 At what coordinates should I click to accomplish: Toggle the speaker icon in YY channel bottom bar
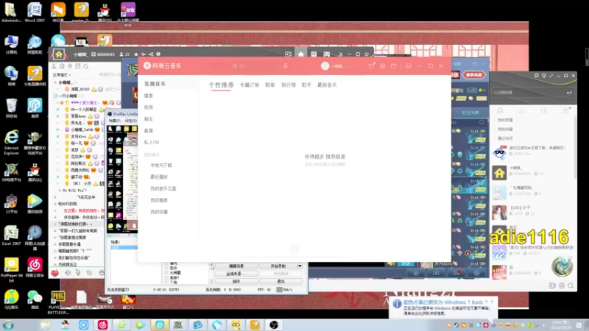[68, 273]
